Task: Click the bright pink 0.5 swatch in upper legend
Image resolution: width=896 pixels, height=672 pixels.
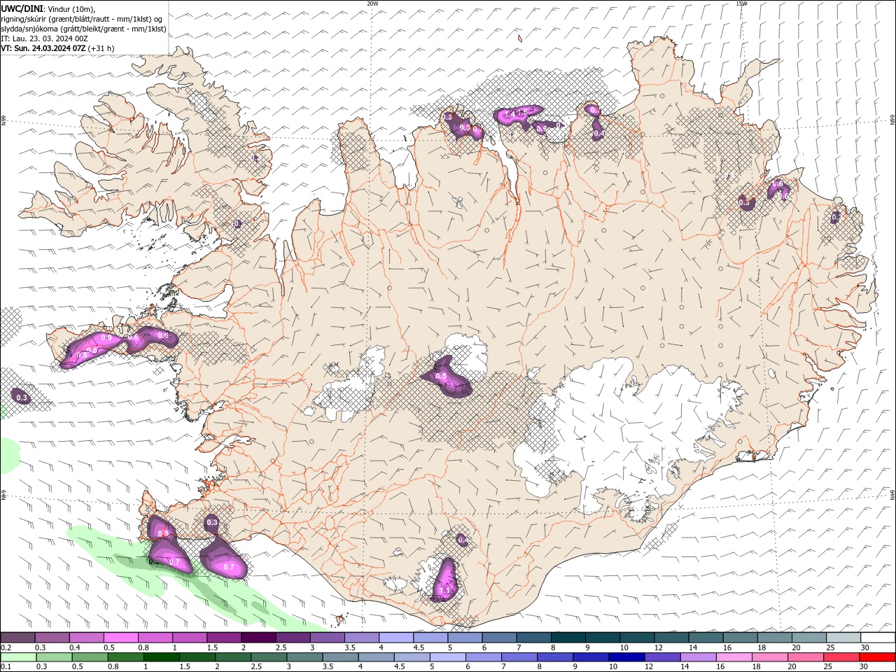Action: (x=120, y=638)
